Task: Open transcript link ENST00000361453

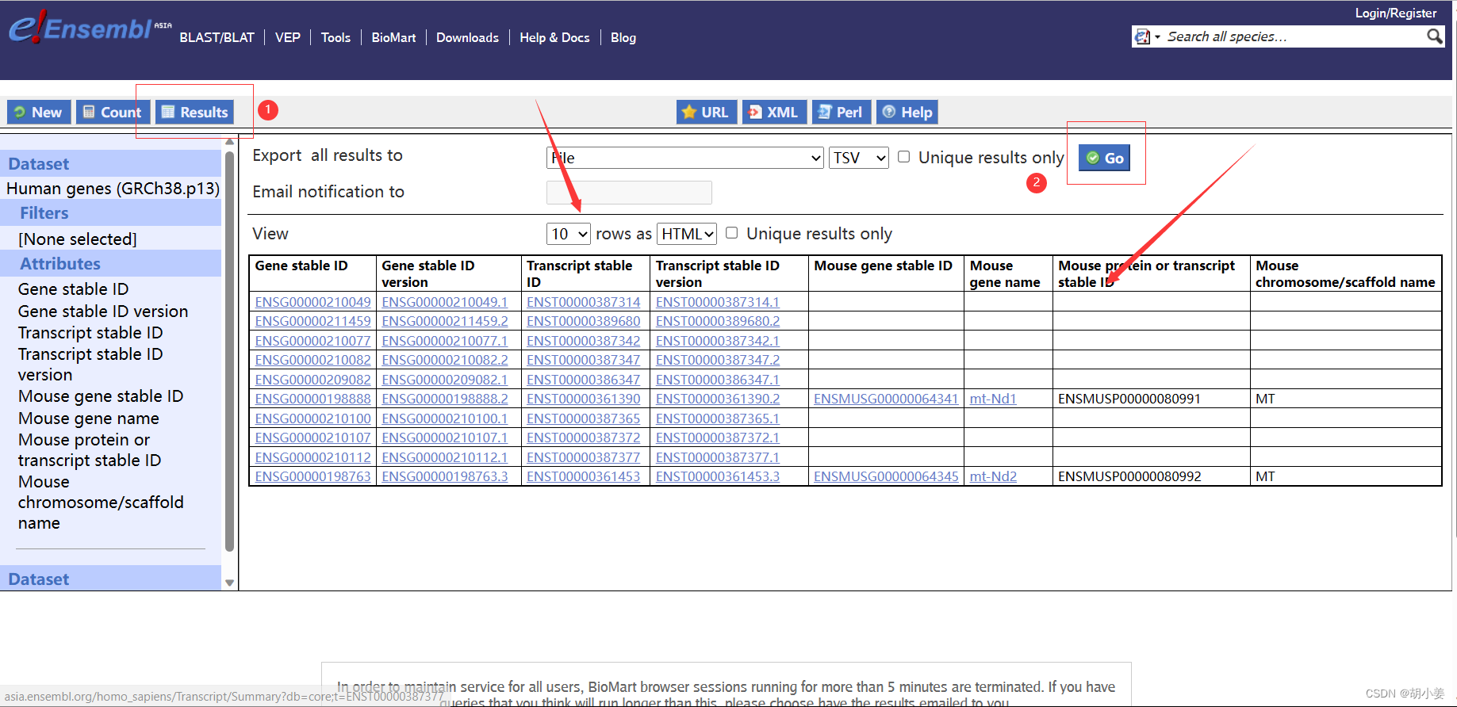Action: tap(583, 476)
